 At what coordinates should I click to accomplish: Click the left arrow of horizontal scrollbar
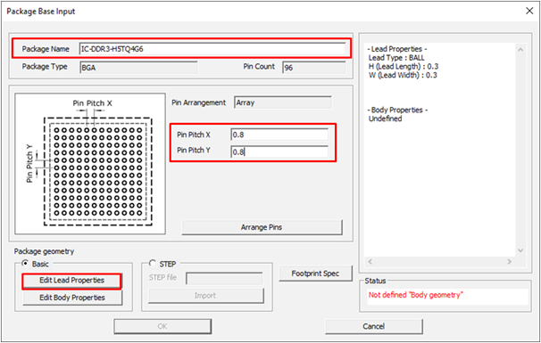[x=370, y=261]
